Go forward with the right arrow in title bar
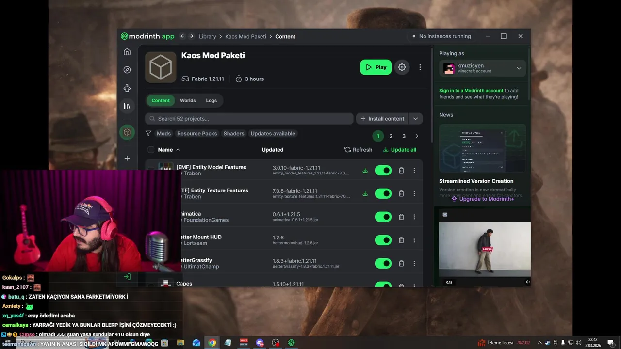Viewport: 621px width, 349px height. pyautogui.click(x=192, y=36)
